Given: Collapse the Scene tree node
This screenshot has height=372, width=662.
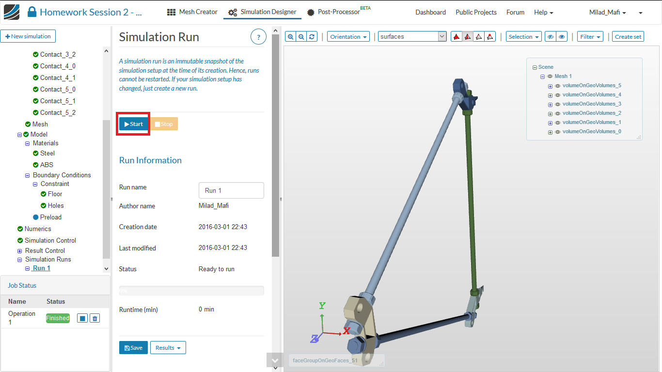Looking at the screenshot, I should pyautogui.click(x=535, y=67).
